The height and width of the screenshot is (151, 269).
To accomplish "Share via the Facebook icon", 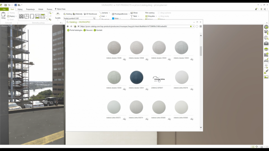I will tap(16, 5).
